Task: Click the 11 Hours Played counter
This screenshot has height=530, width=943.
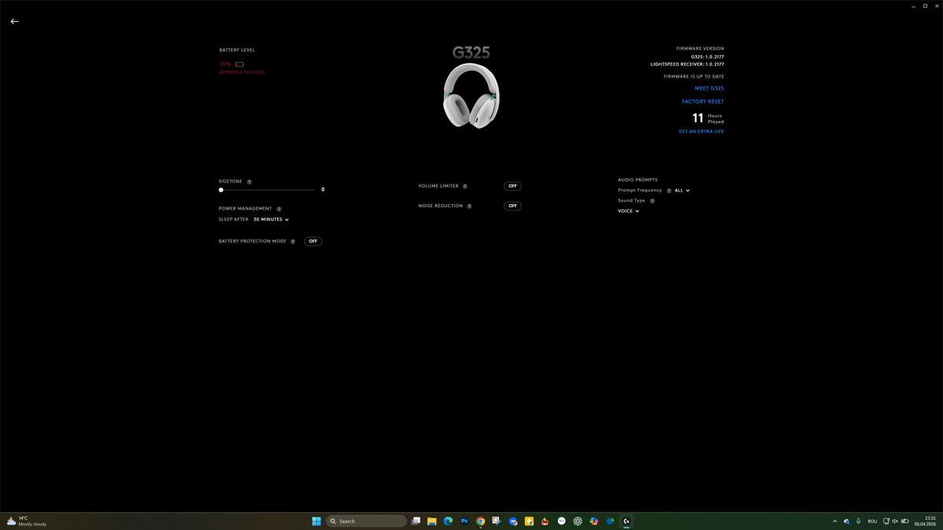Action: pyautogui.click(x=707, y=119)
